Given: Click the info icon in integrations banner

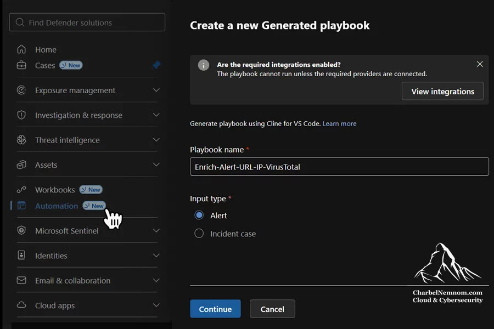Looking at the screenshot, I should click(x=204, y=65).
